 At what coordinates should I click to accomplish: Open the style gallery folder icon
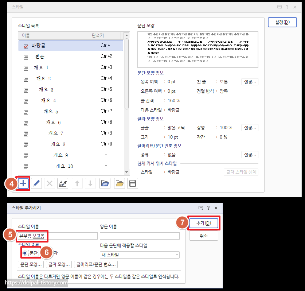click(106, 183)
